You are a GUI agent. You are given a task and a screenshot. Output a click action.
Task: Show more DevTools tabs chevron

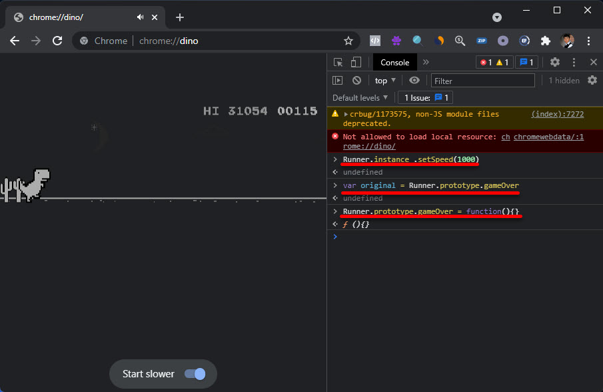[x=426, y=62]
